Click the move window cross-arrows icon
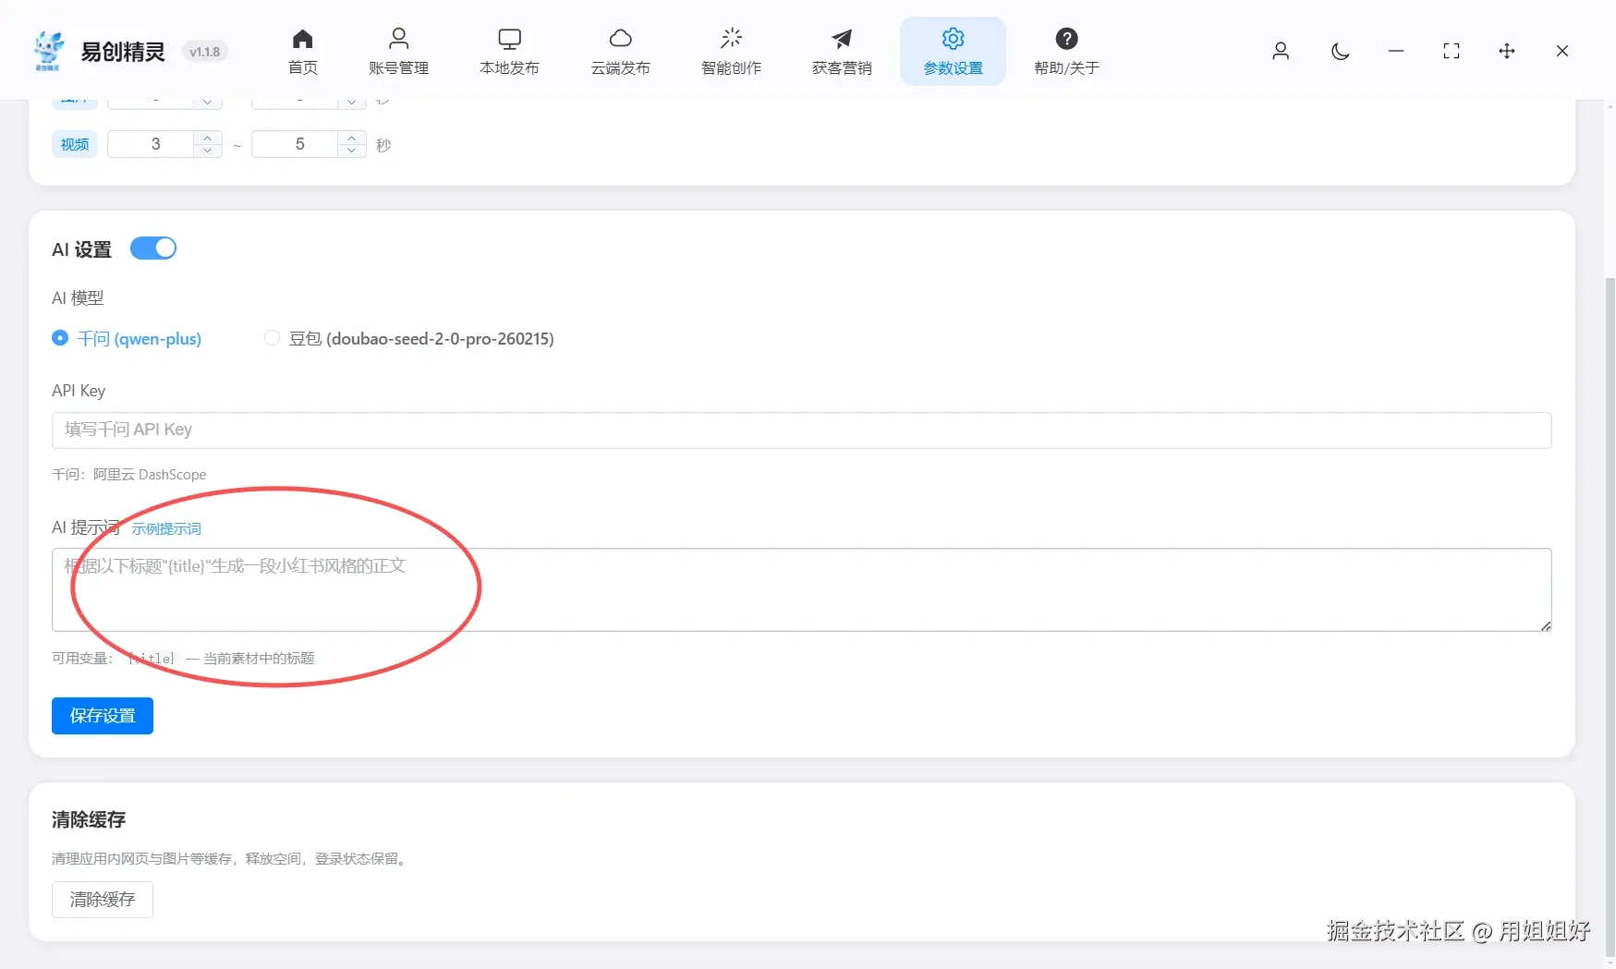Image resolution: width=1616 pixels, height=969 pixels. tap(1507, 52)
